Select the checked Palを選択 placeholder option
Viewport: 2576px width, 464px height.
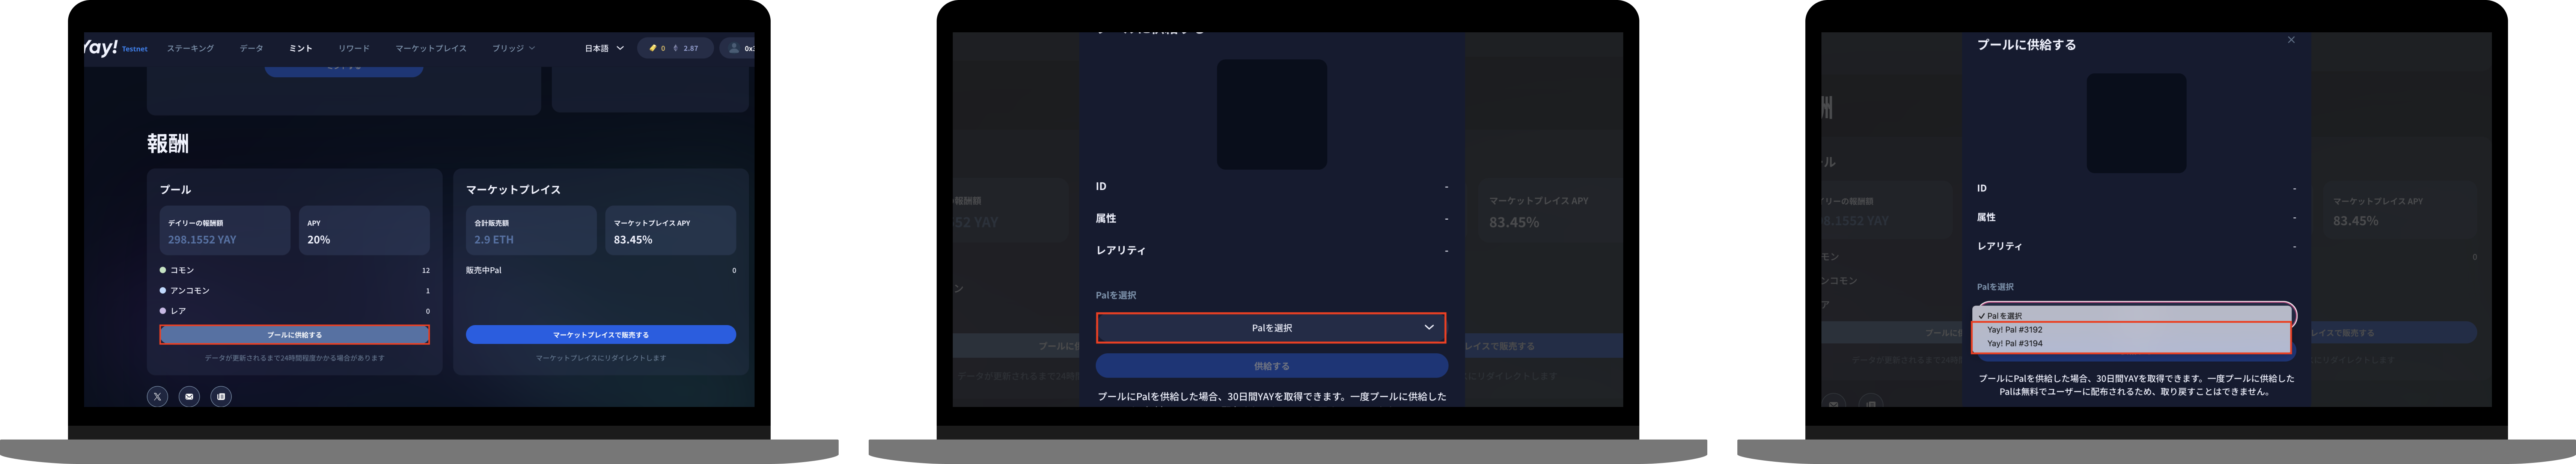click(2131, 316)
